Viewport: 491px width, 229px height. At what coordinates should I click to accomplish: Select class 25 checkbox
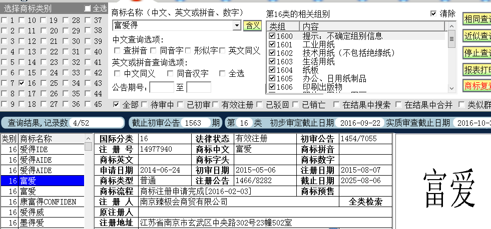[x=44, y=83]
